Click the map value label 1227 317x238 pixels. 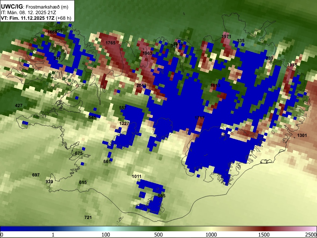coord(124,123)
